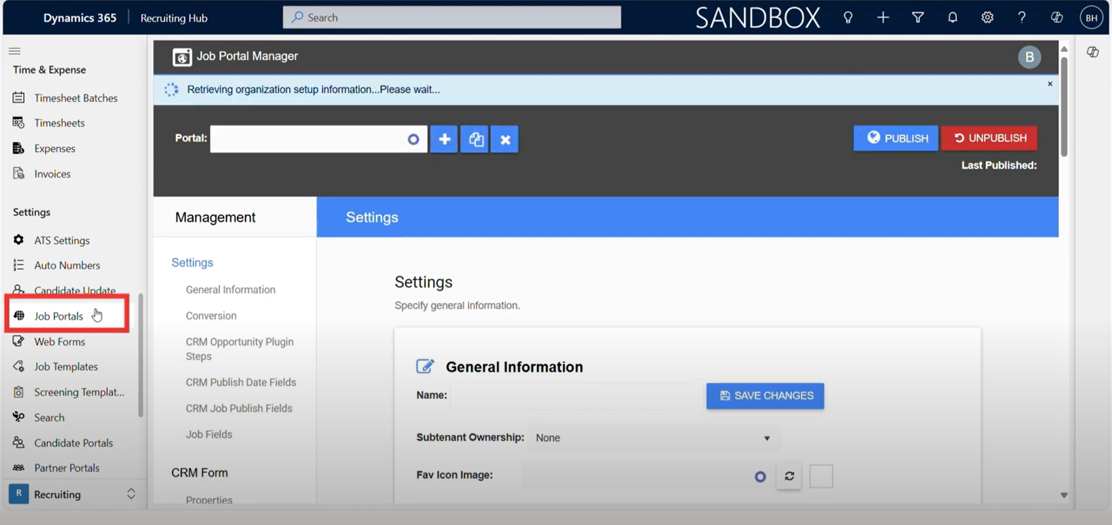Screen dimensions: 1112x525
Task: Click the top Search box
Action: pyautogui.click(x=452, y=17)
